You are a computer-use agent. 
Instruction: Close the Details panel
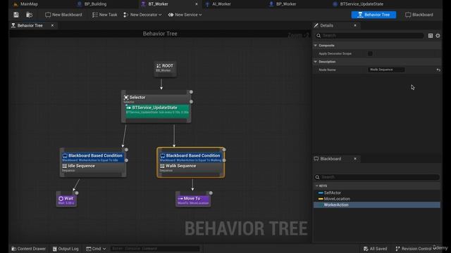tap(355, 25)
